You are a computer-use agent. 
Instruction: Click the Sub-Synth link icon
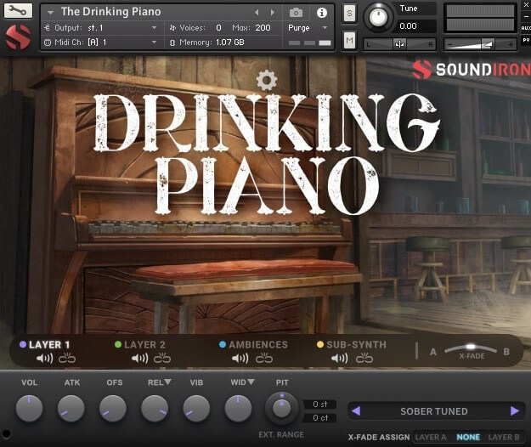pos(364,358)
